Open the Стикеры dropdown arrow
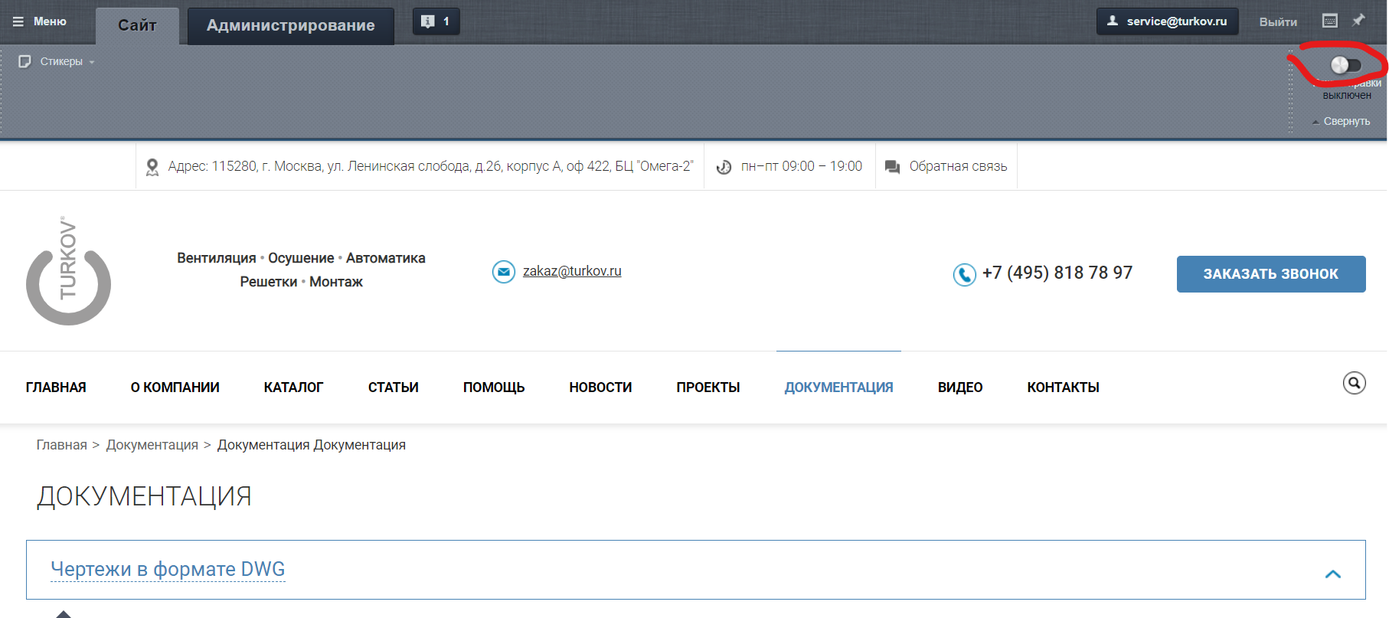 point(92,62)
